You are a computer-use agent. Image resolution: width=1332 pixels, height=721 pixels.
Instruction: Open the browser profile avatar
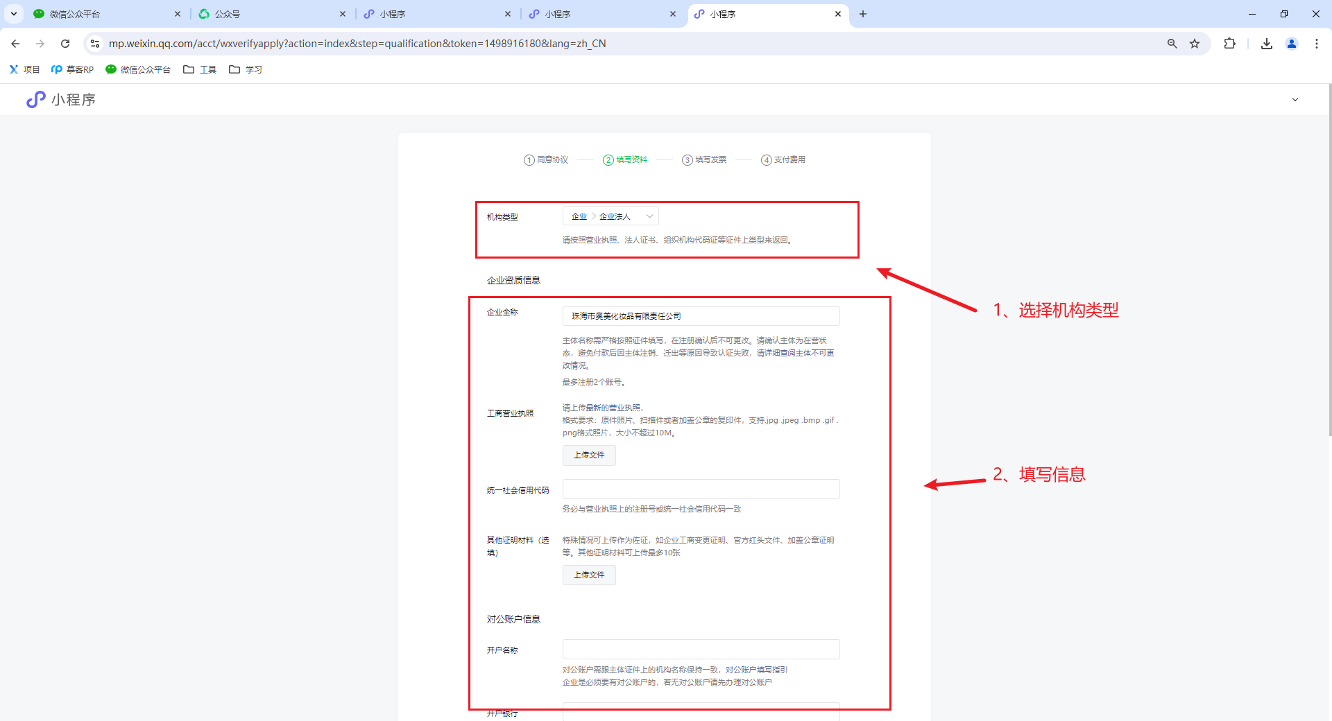[x=1292, y=44]
